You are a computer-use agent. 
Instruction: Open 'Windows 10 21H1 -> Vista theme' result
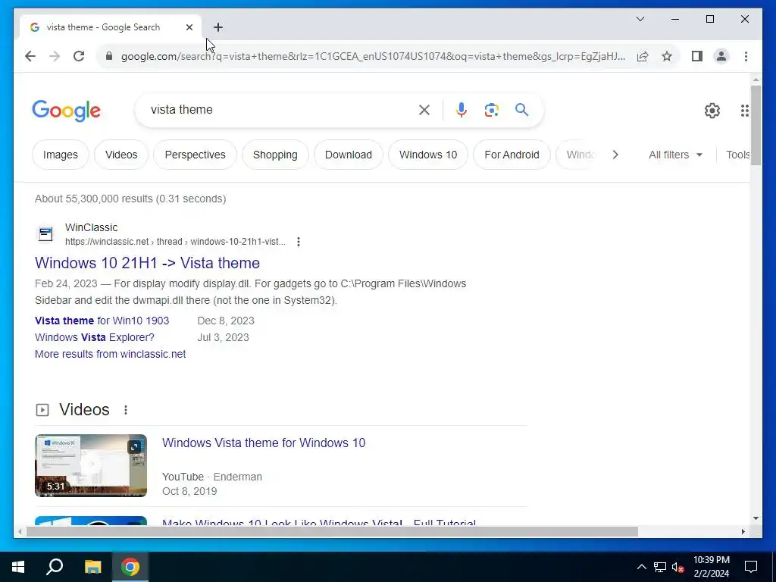(x=148, y=263)
